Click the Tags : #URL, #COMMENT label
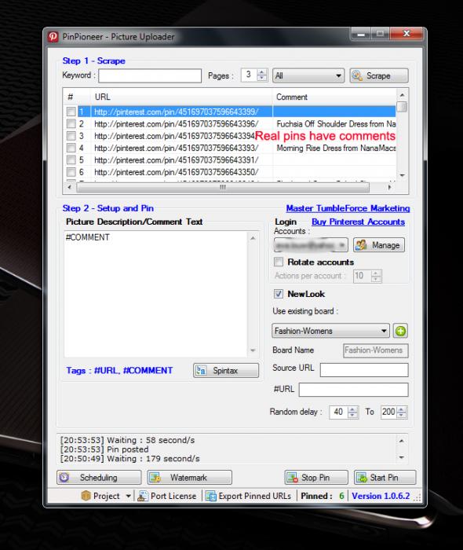The image size is (463, 550). point(119,370)
